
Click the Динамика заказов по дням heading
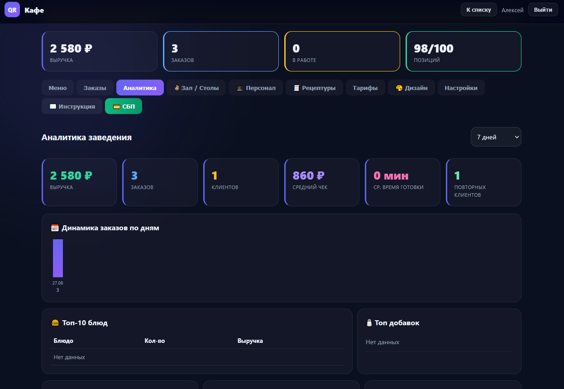coord(110,228)
